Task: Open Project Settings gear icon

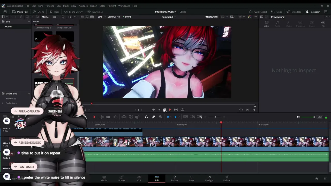Action: (325, 179)
